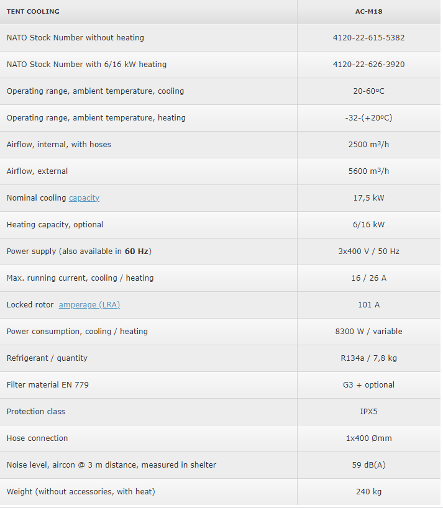Click the 59 dB(A) noise level value
443x508 pixels.
point(368,465)
